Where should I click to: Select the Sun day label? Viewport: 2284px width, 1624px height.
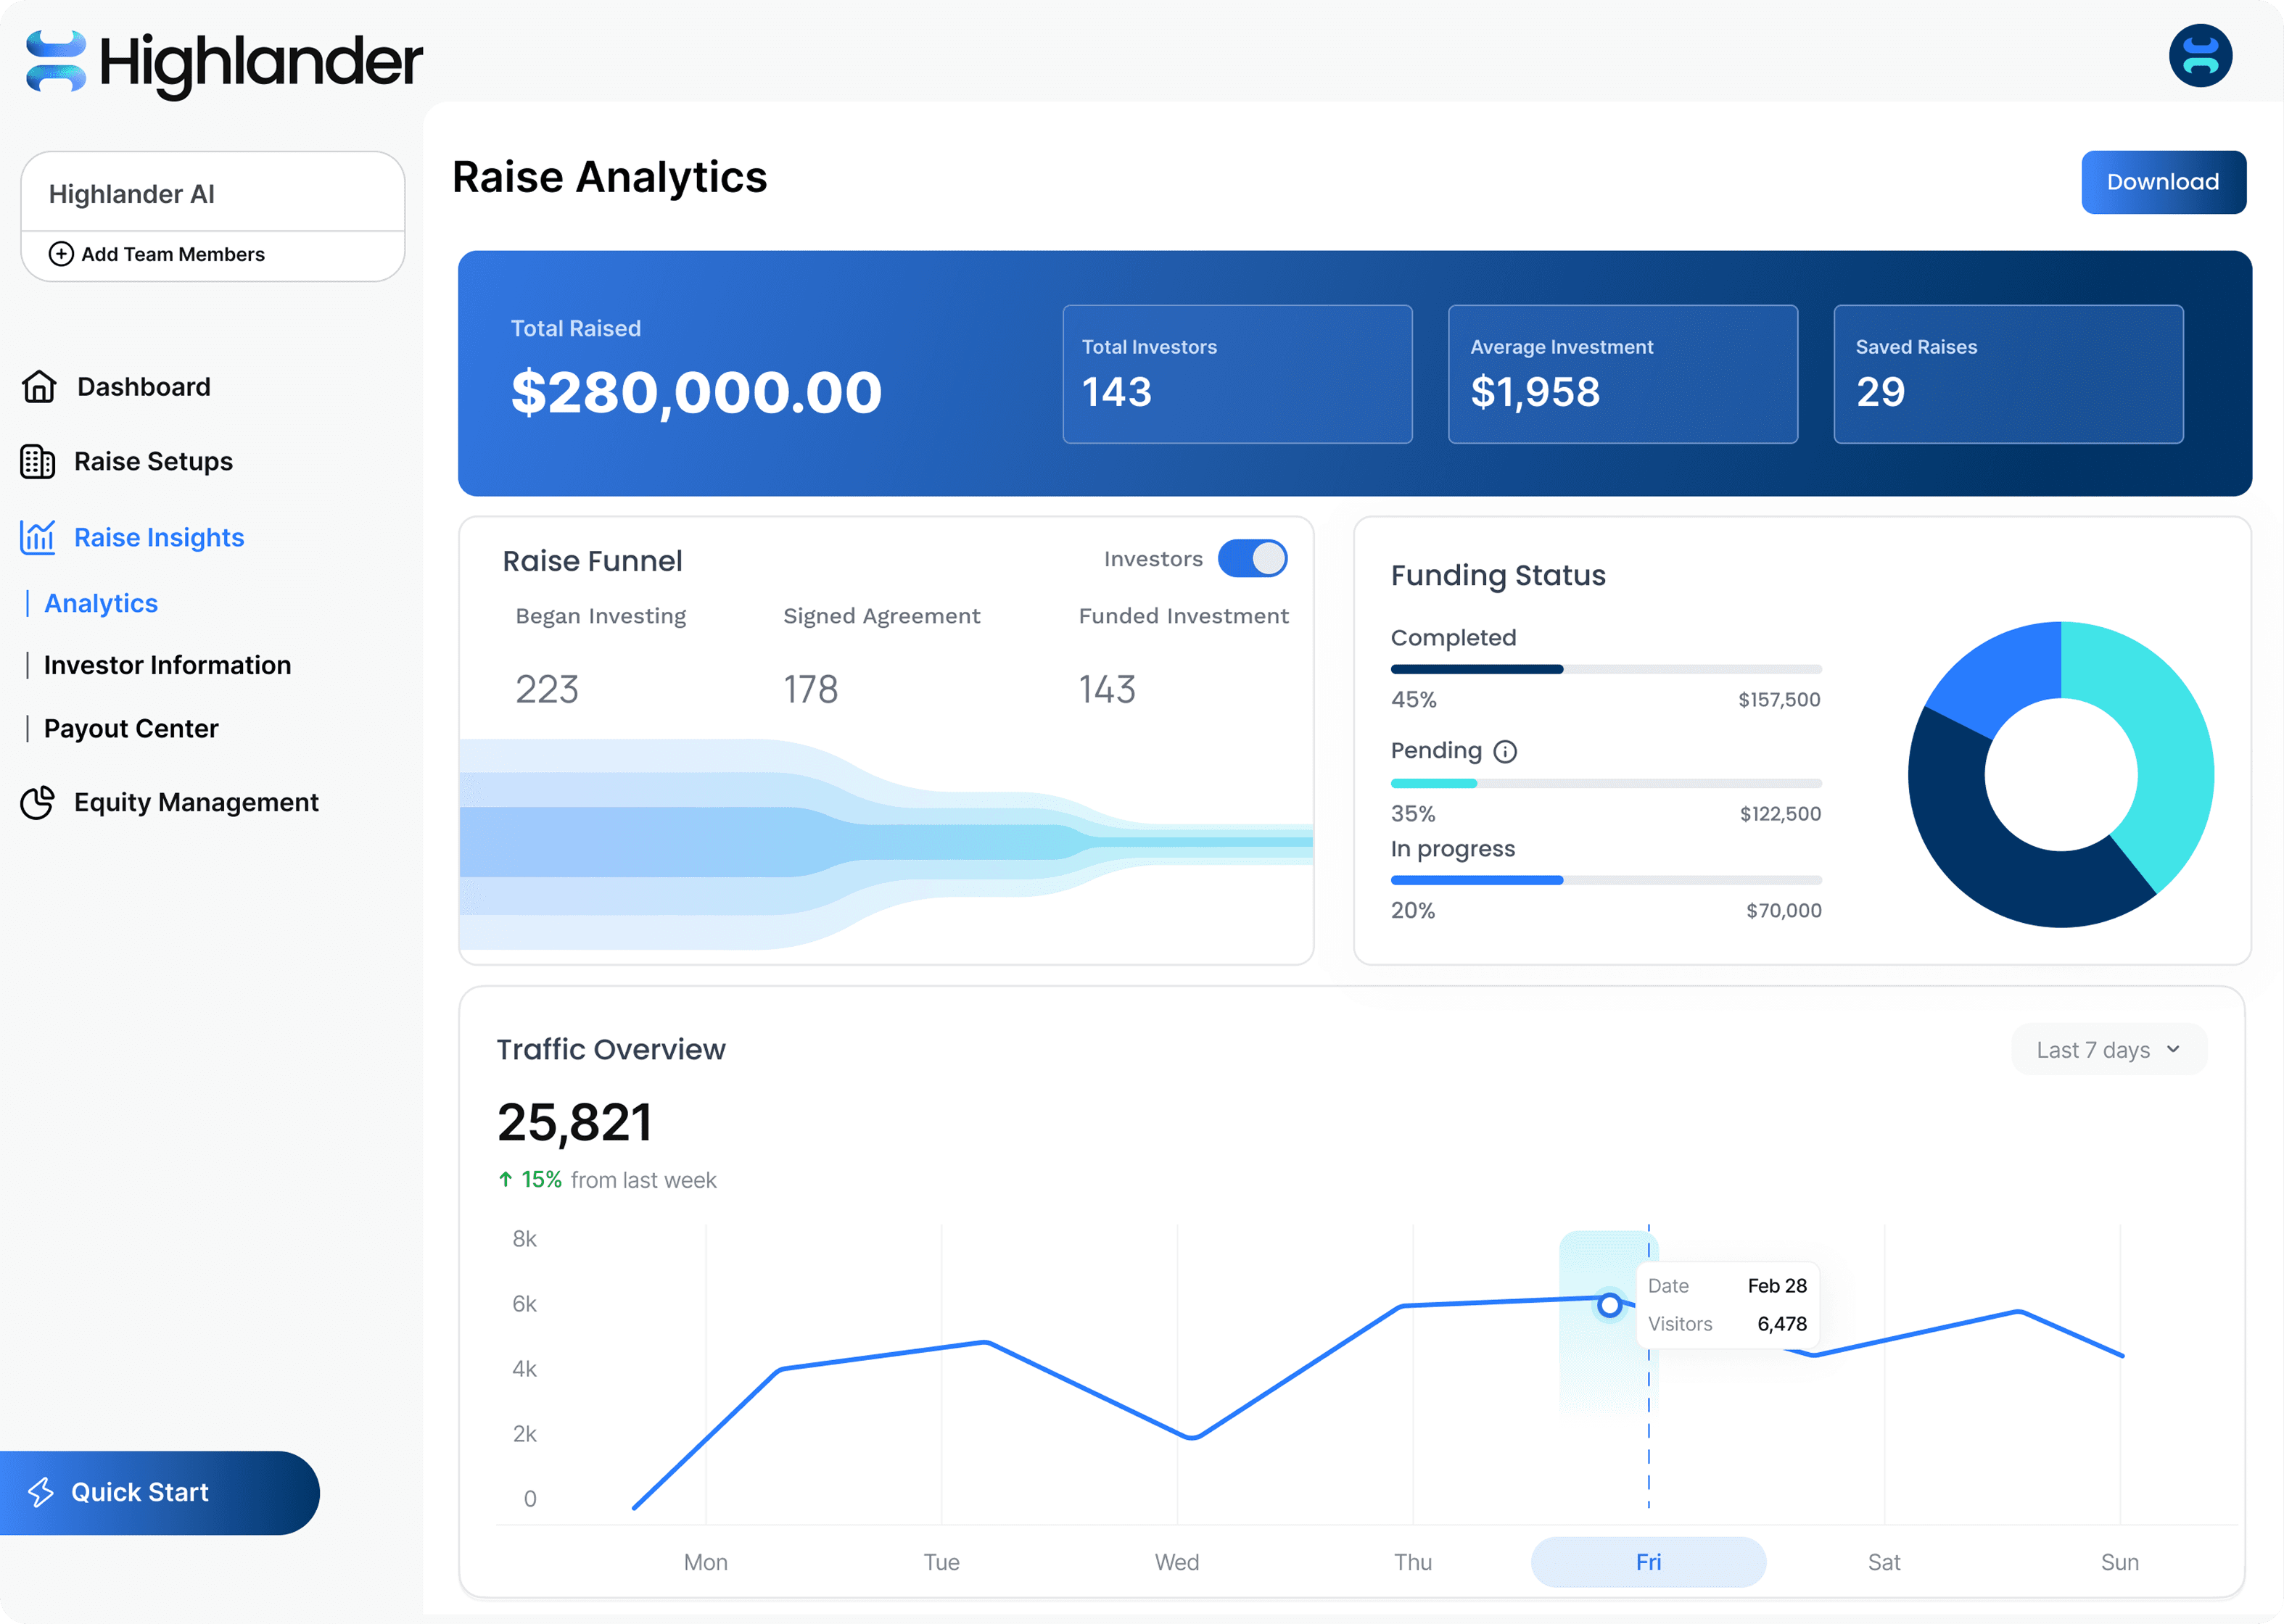click(2120, 1562)
